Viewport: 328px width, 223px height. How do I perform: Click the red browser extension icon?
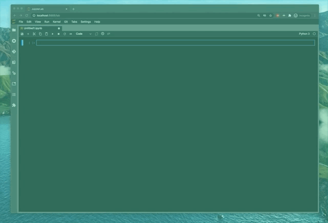278,15
